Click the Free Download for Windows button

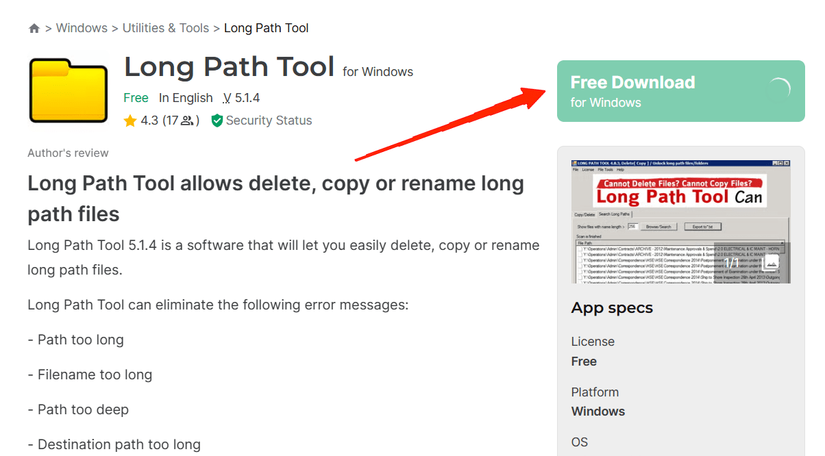pyautogui.click(x=681, y=91)
